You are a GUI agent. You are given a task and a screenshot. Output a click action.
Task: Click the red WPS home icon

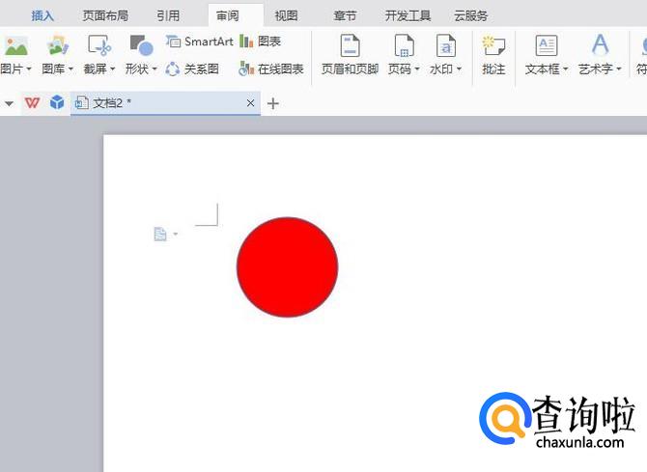[32, 102]
